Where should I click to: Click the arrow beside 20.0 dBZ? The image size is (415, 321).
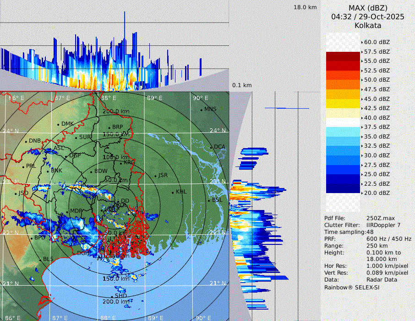[362, 193]
